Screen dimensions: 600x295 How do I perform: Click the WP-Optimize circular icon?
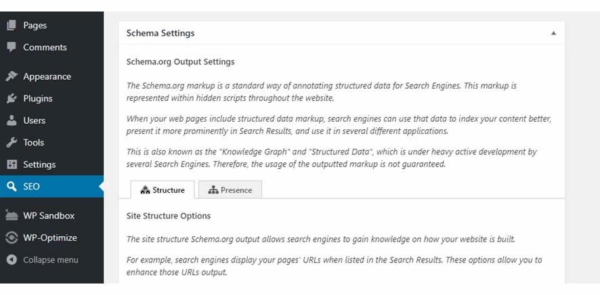click(12, 237)
